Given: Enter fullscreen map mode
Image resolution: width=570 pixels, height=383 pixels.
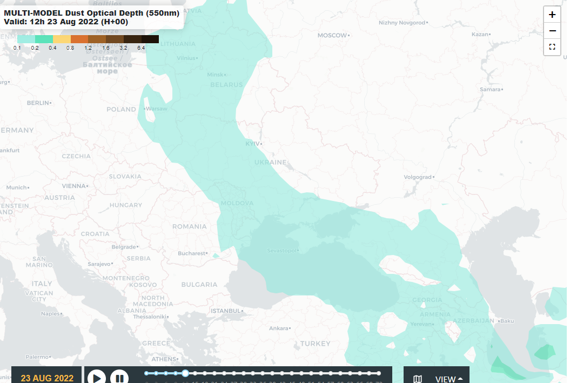Looking at the screenshot, I should pos(552,47).
